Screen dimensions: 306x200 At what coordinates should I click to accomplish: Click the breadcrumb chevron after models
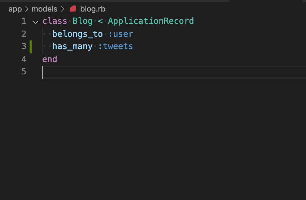pyautogui.click(x=62, y=9)
